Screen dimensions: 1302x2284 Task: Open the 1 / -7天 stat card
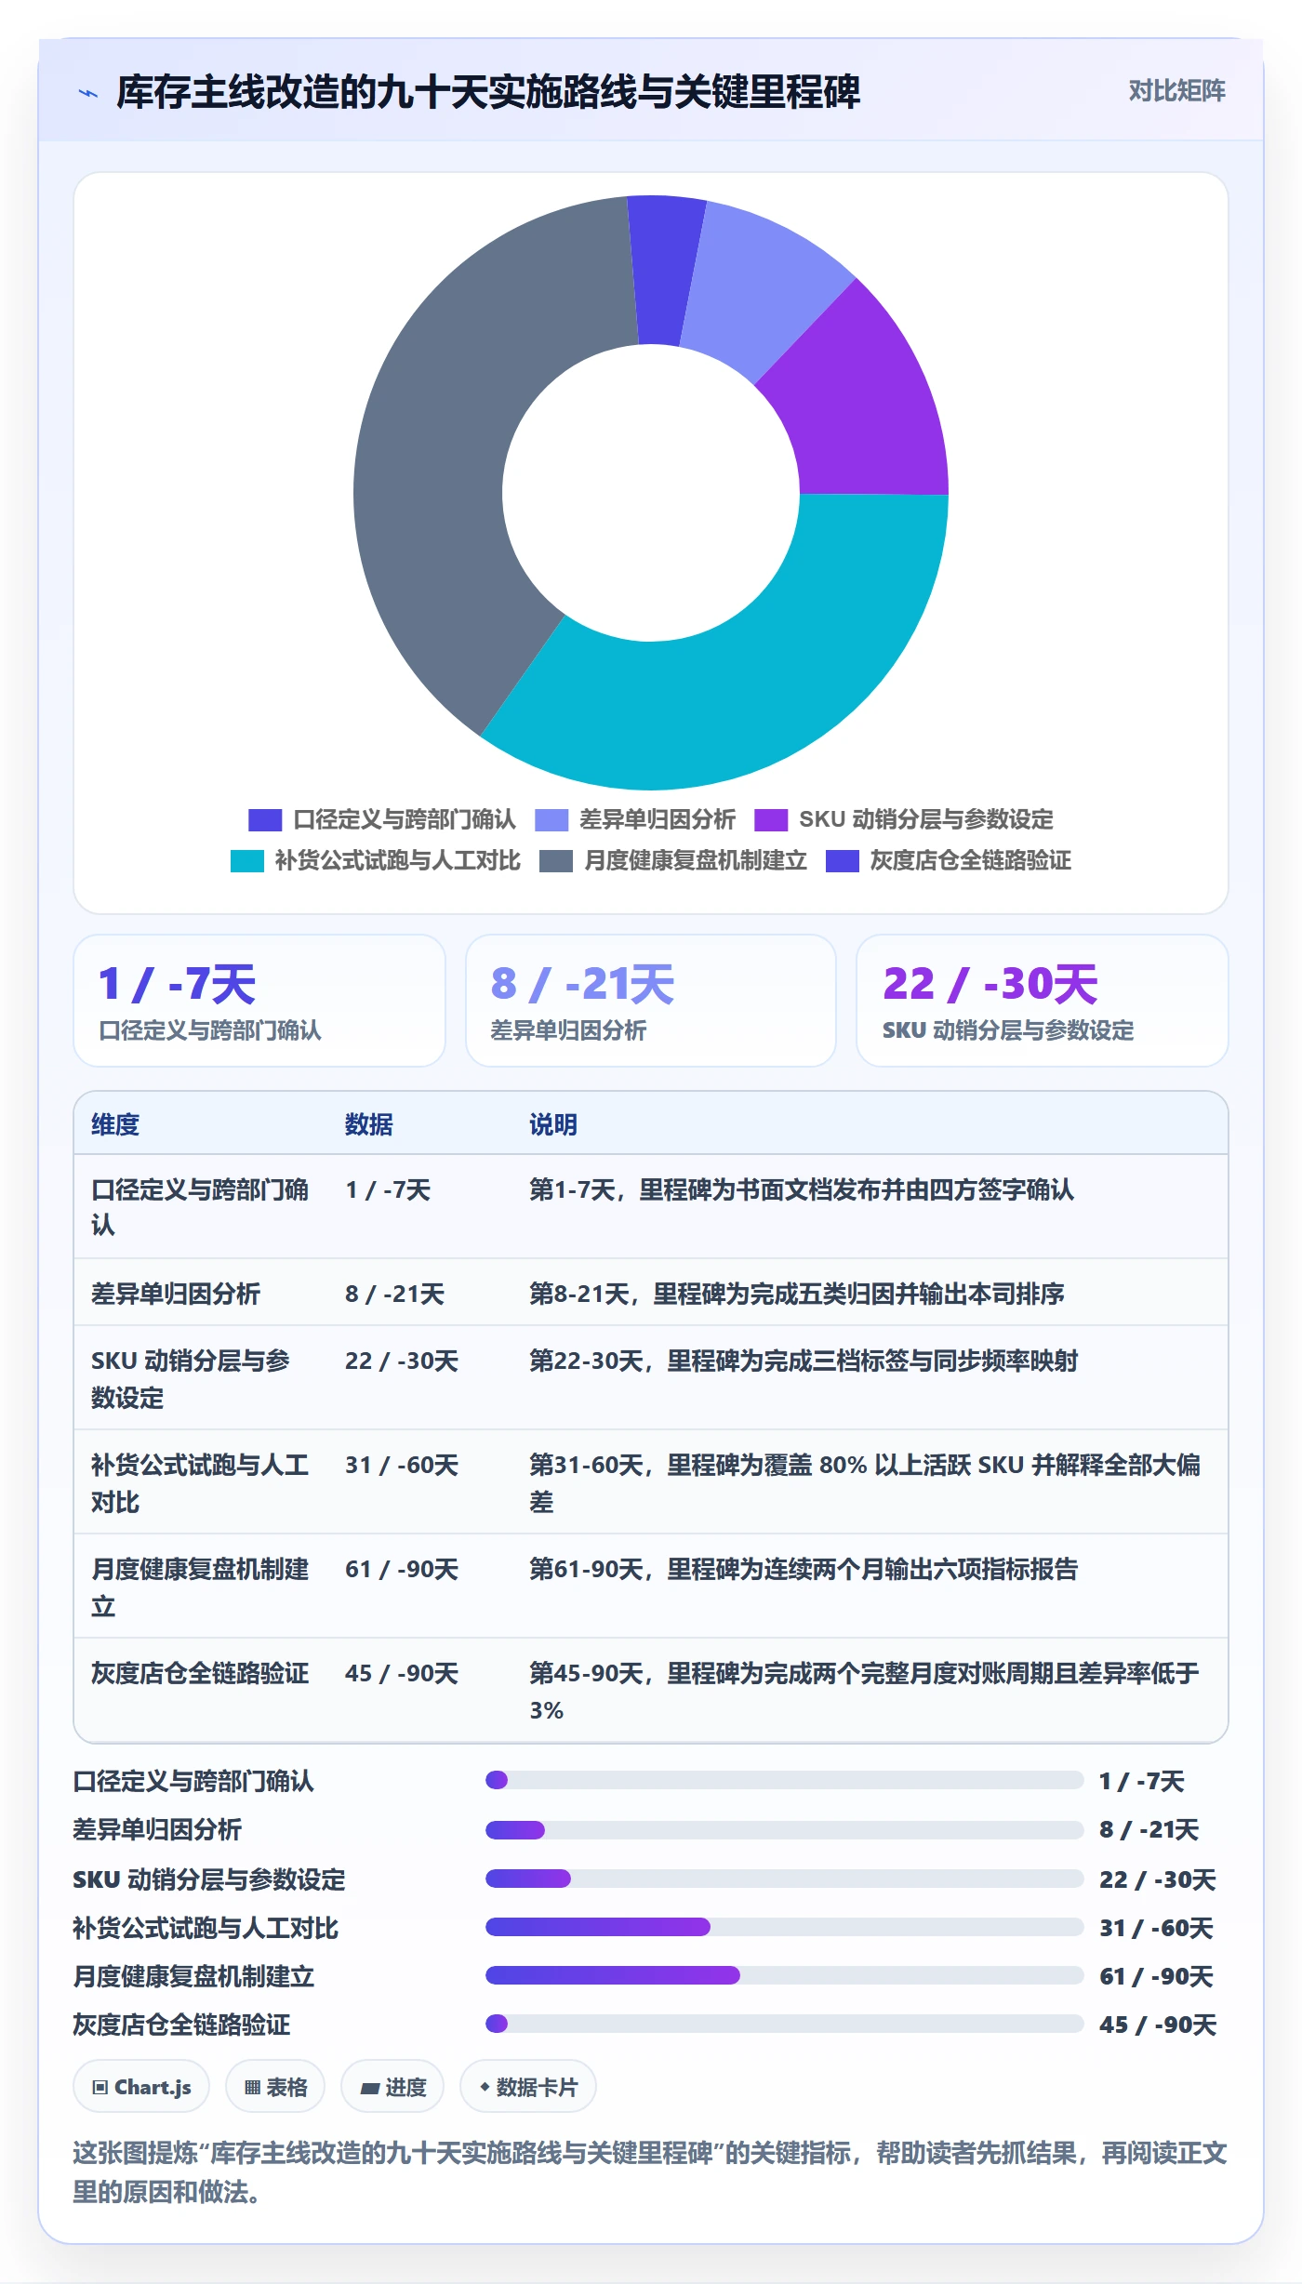coord(259,1001)
